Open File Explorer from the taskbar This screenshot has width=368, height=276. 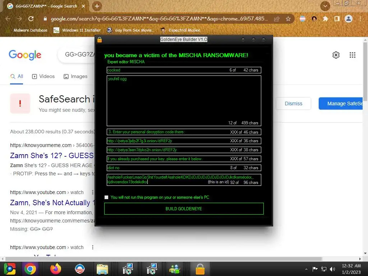tap(102, 269)
